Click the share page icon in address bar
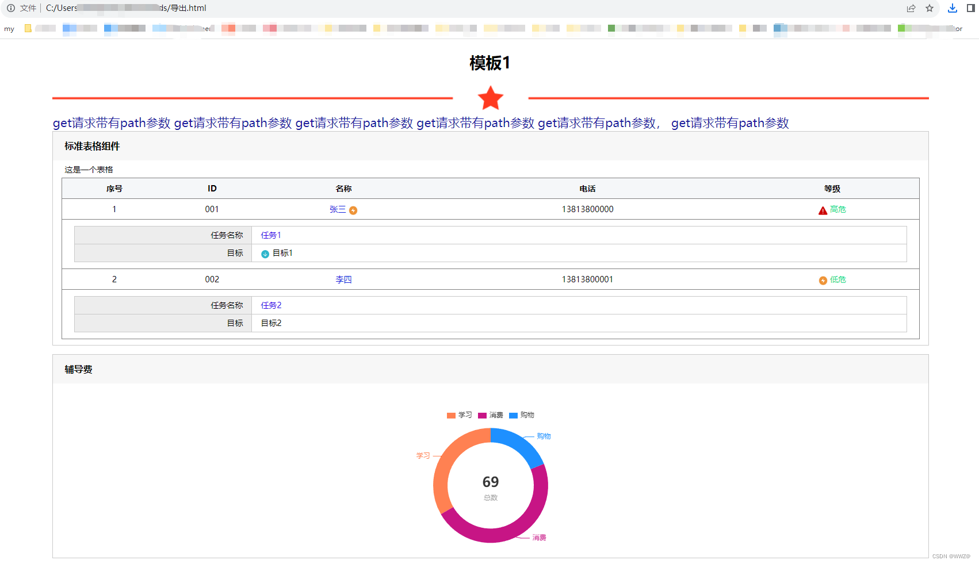 click(911, 8)
